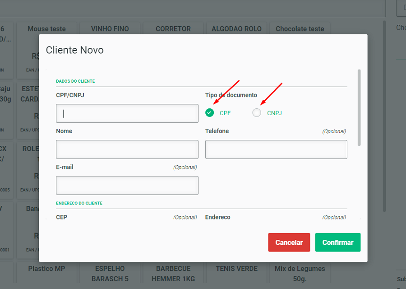Click the ENDERECO DO CLIENTE section heading
406x289 pixels.
pyautogui.click(x=79, y=203)
